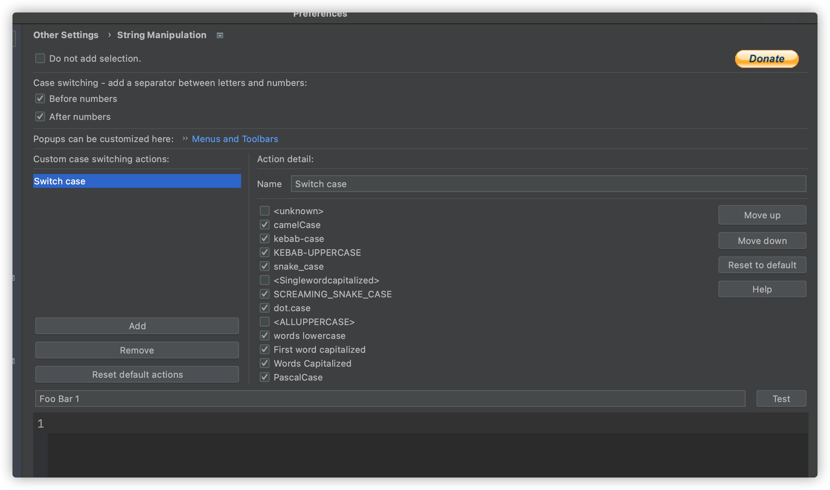Toggle the camelCase checkbox
The image size is (830, 490).
point(265,225)
